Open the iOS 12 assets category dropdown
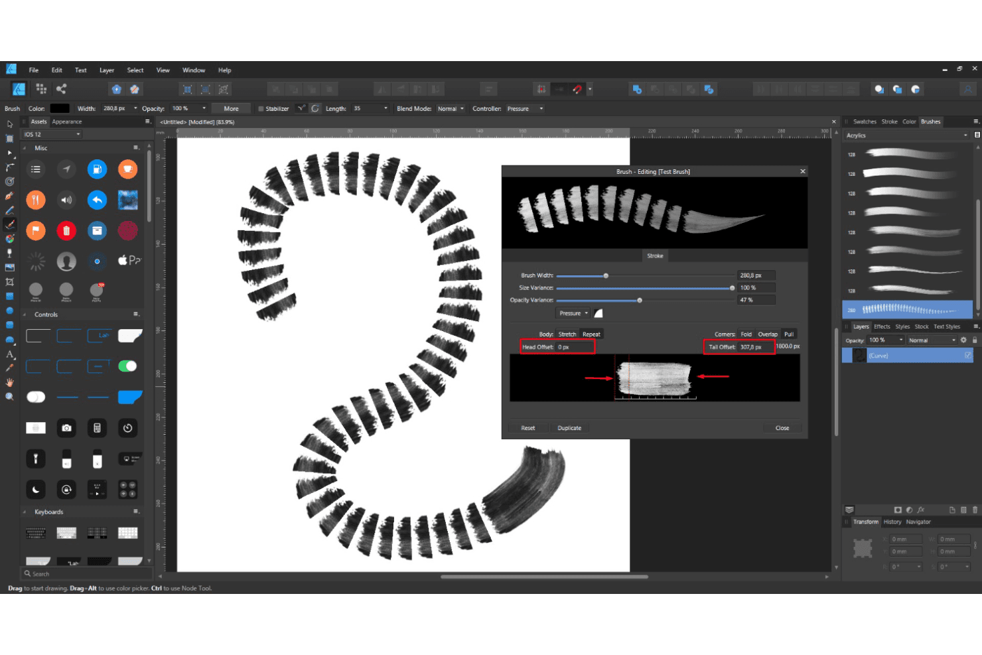 click(52, 134)
